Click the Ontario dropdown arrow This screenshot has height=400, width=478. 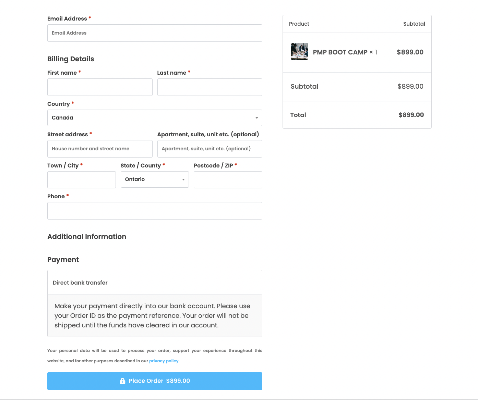[x=183, y=179]
